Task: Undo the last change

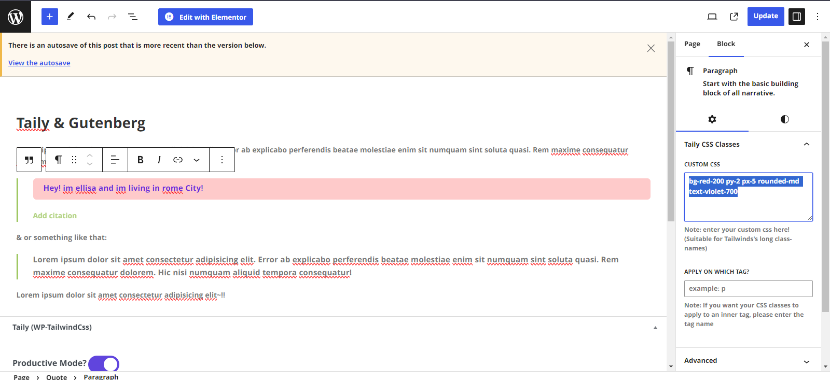Action: 91,17
